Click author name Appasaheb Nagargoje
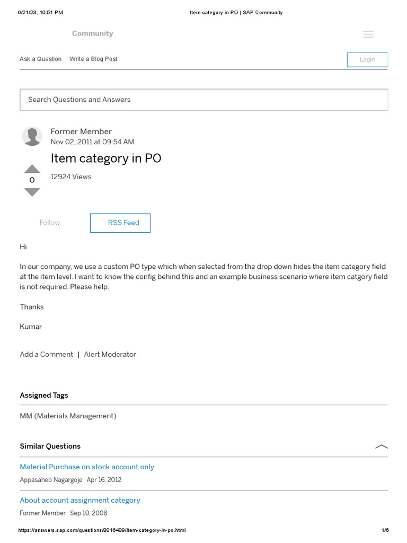Screen dimensions: 407x543 (x=51, y=480)
